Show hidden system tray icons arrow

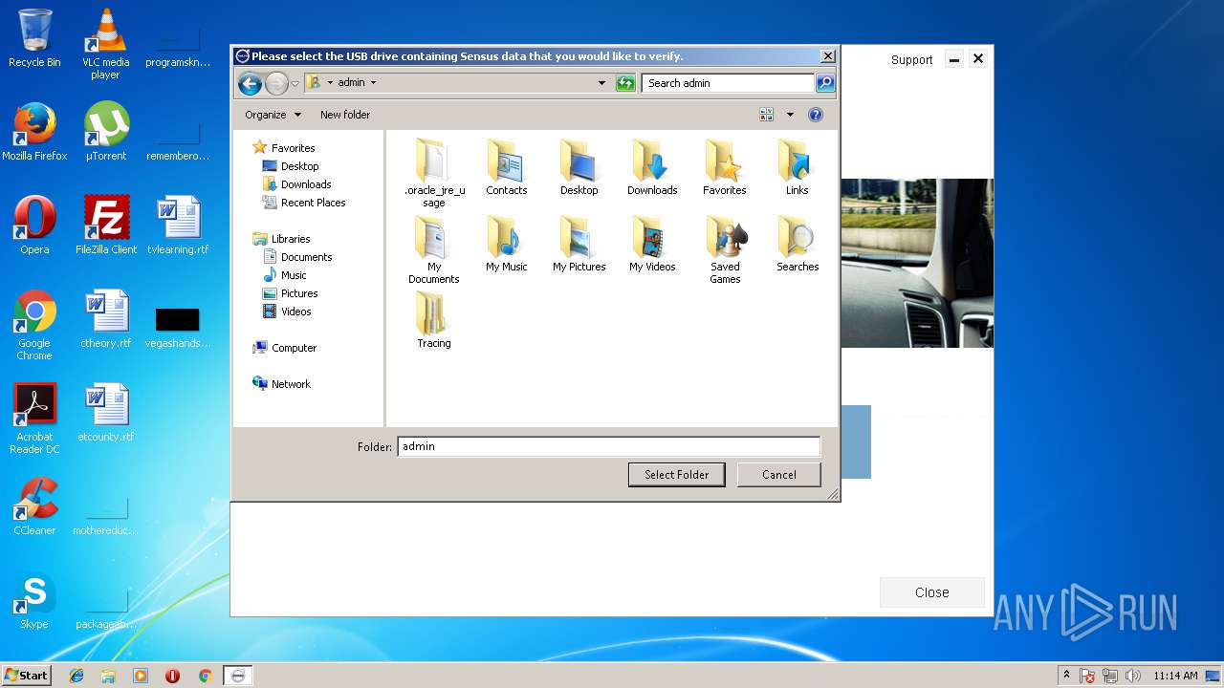click(x=1066, y=675)
